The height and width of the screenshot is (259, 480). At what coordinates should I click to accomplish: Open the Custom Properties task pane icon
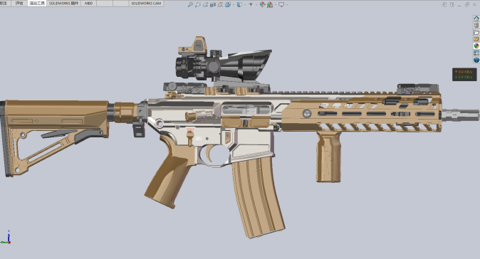coord(476,53)
